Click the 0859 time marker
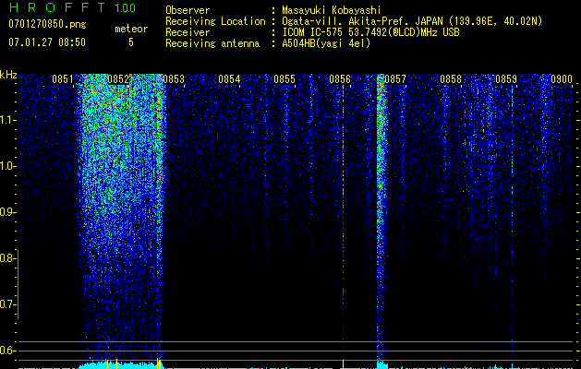Image resolution: width=581 pixels, height=369 pixels. 506,79
